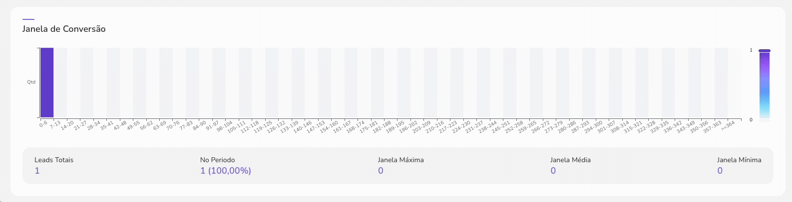The height and width of the screenshot is (202, 792).
Task: Click the Janela Máxima value
Action: pos(381,171)
